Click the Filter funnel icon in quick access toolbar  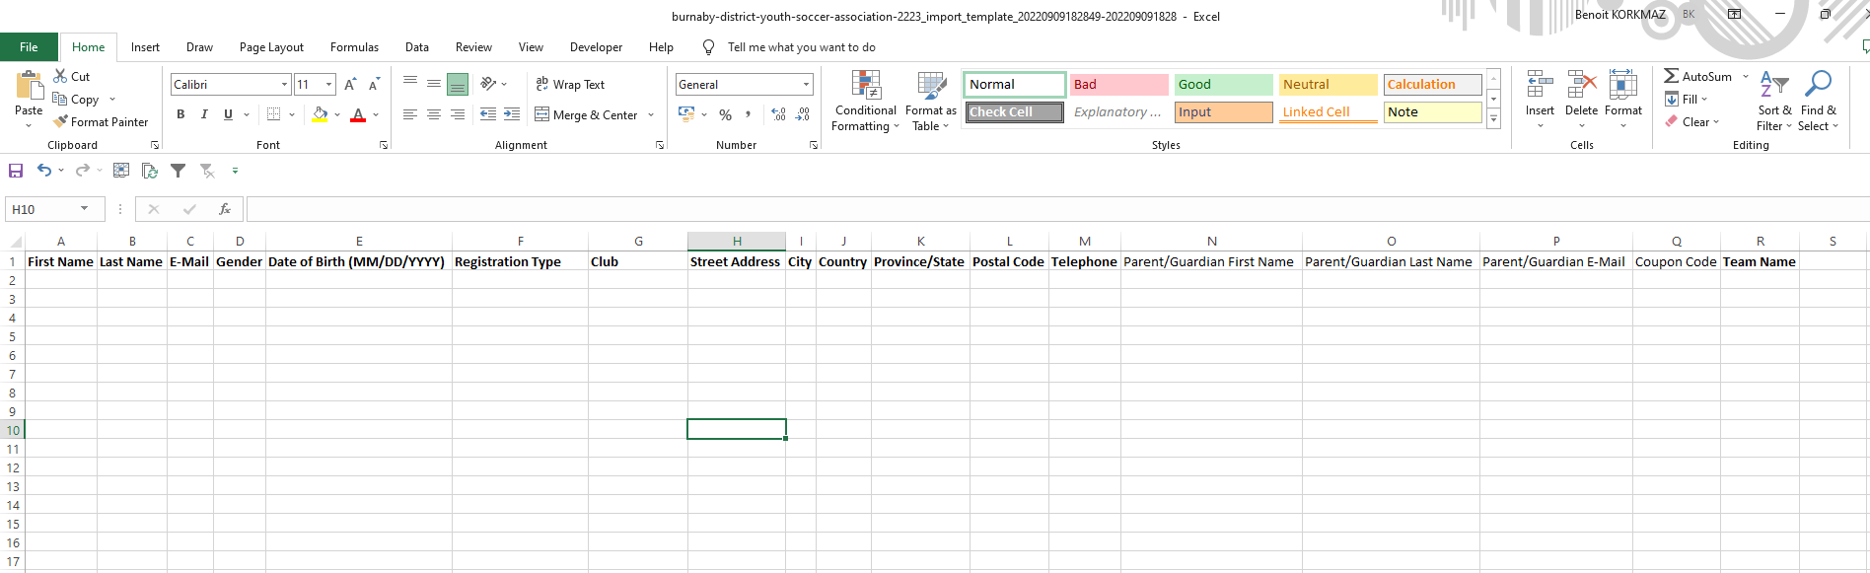coord(178,171)
